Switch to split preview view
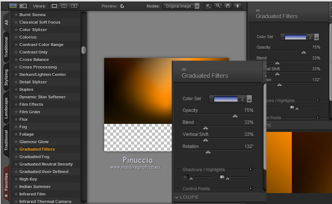The image size is (332, 204). point(64,6)
